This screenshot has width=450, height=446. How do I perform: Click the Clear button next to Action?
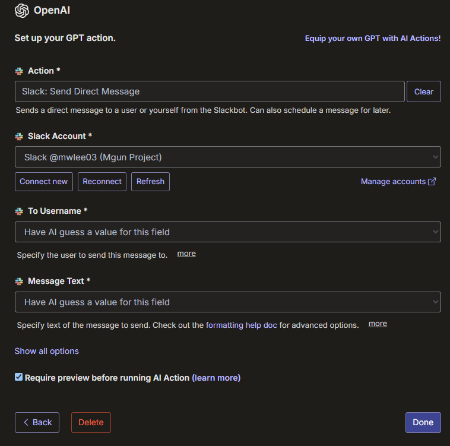pos(424,91)
